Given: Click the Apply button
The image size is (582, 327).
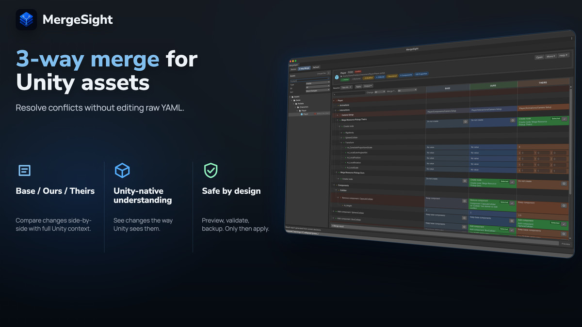Looking at the screenshot, I should coord(358,87).
